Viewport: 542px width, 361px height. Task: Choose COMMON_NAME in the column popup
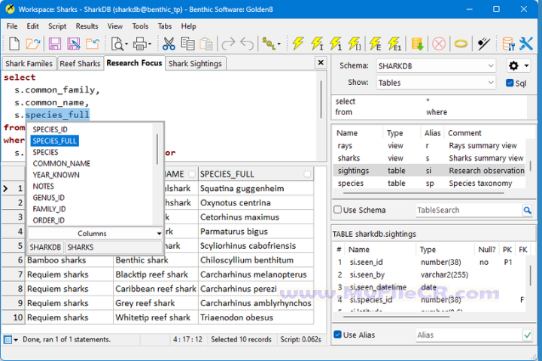62,163
